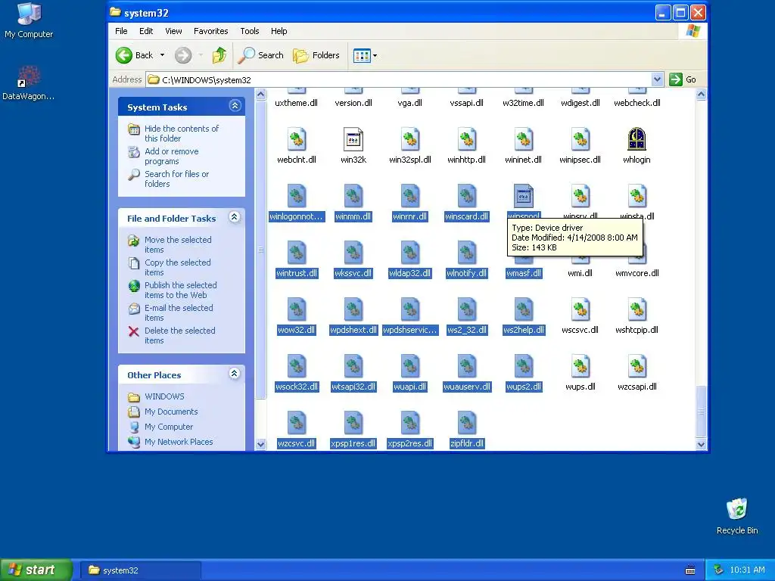Open My Documents in Other Places
This screenshot has height=581, width=775.
click(x=171, y=412)
